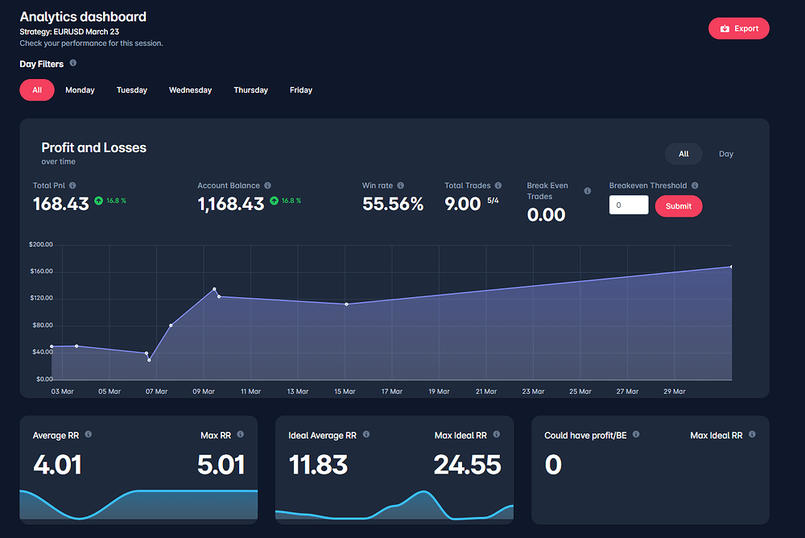Select the All day filter
This screenshot has width=805, height=538.
tap(37, 90)
